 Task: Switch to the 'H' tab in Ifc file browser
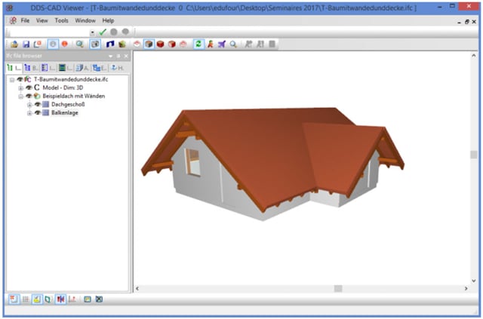118,68
